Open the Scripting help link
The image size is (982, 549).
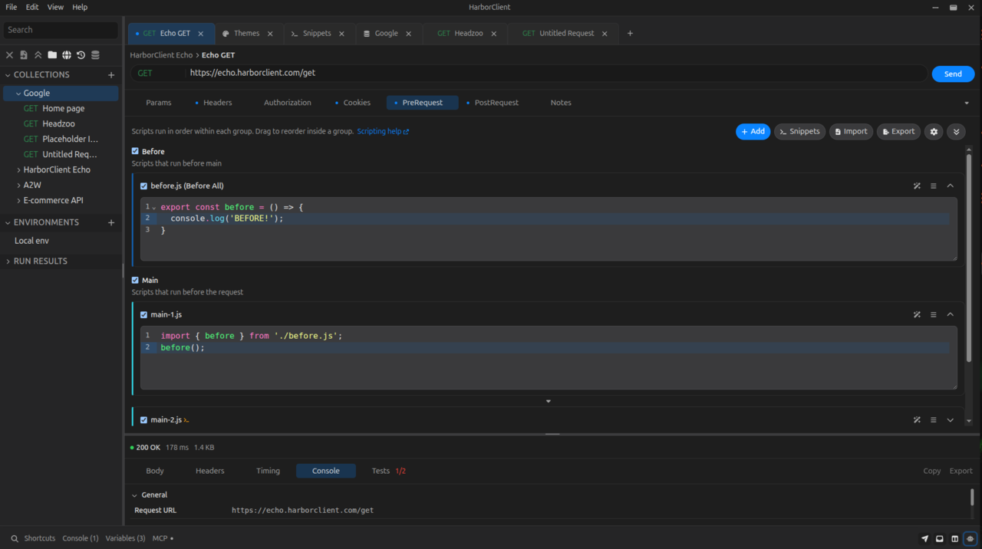point(383,132)
